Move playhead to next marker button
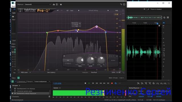 [x=108, y=83]
